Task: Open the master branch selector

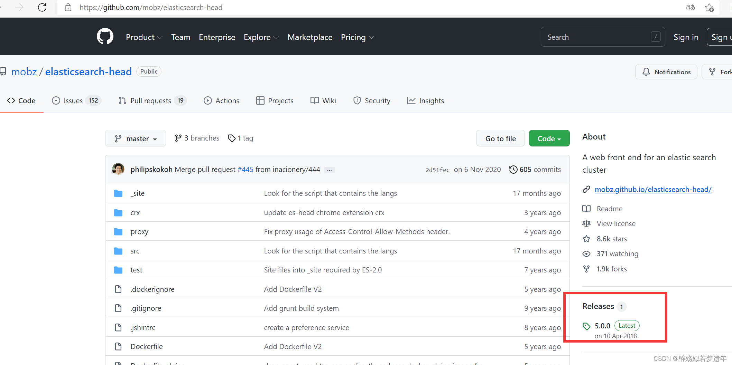Action: tap(136, 138)
